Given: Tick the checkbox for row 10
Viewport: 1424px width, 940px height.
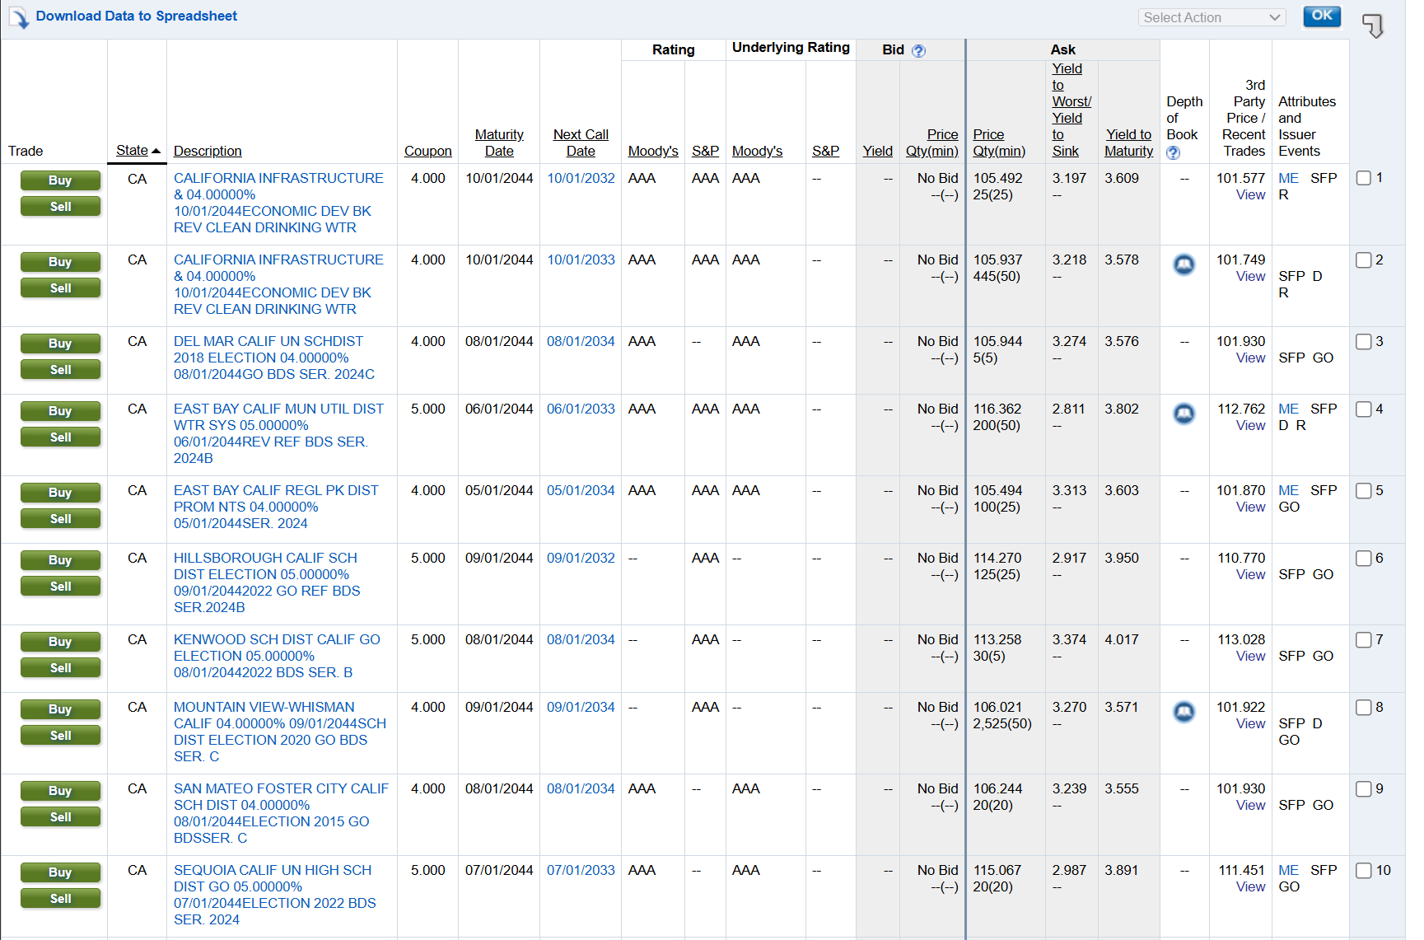Looking at the screenshot, I should [1364, 871].
